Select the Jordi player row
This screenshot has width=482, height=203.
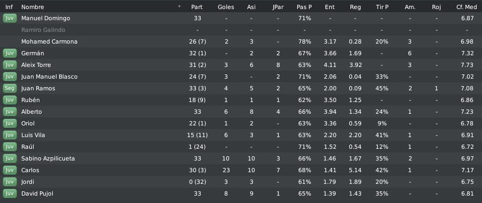(241, 182)
